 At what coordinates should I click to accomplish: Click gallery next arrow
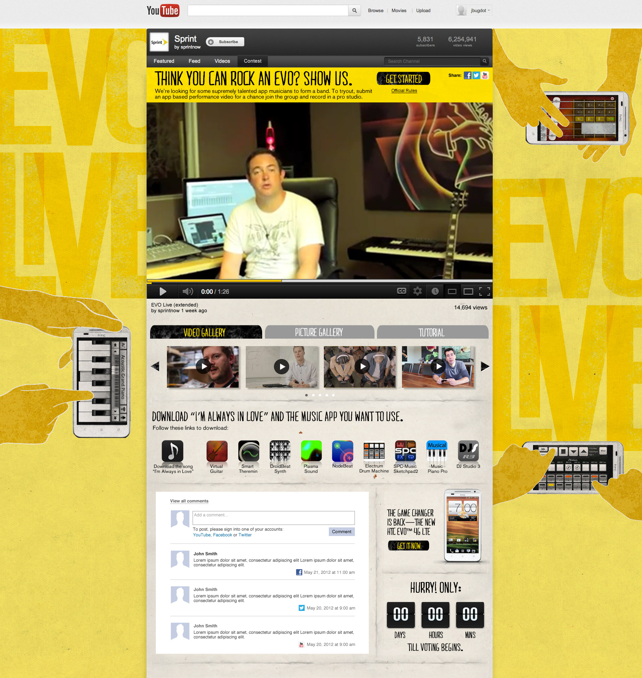click(485, 366)
